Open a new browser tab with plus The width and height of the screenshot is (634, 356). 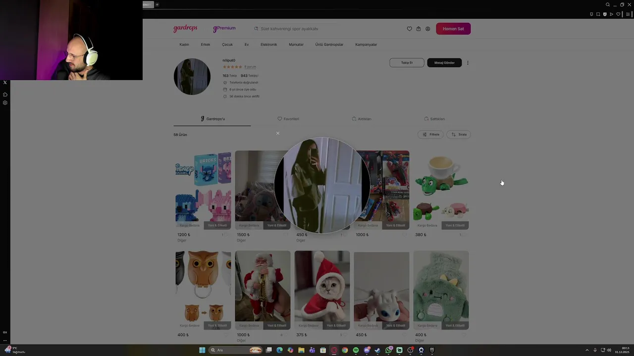click(x=157, y=4)
